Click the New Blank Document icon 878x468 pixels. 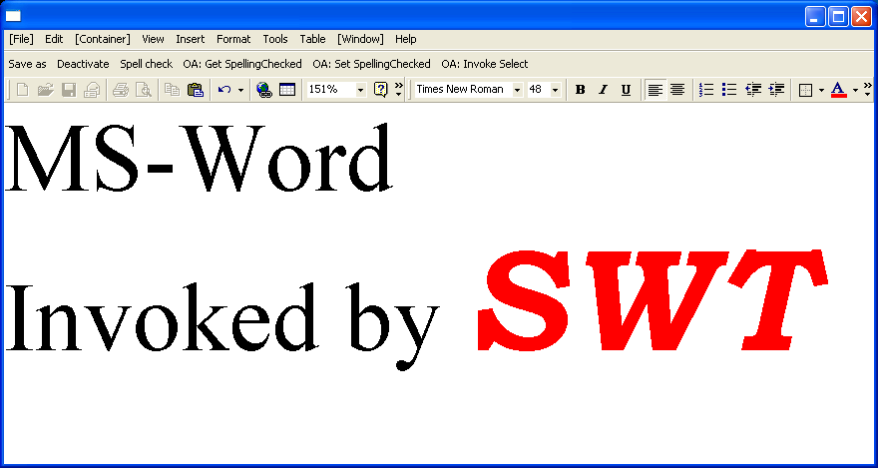[x=22, y=90]
